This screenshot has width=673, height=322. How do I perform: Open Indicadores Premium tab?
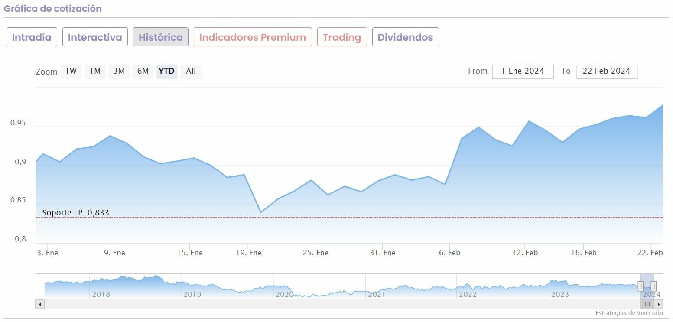click(253, 37)
